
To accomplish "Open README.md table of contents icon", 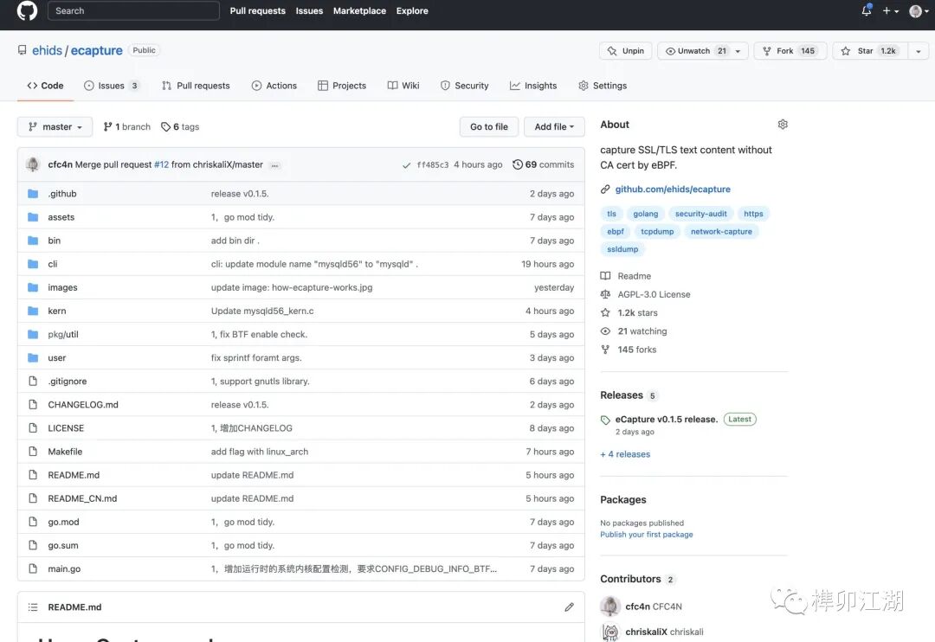I will [33, 607].
